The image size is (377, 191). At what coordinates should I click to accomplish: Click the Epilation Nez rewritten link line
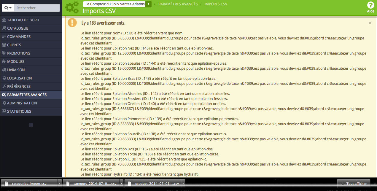click(147, 48)
